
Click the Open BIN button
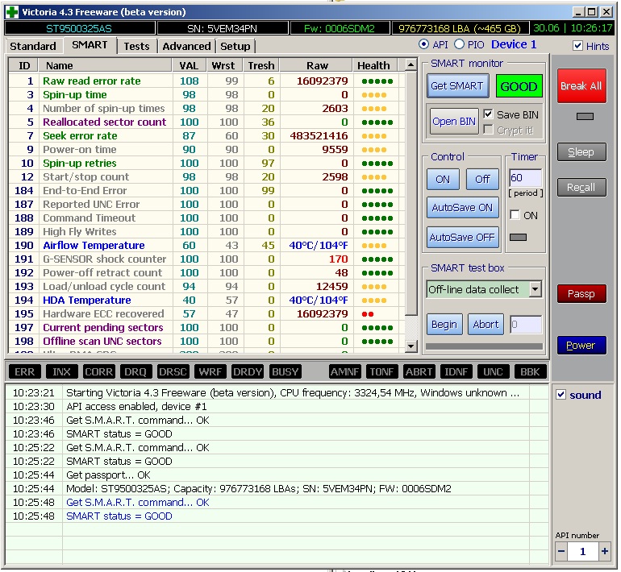tap(454, 122)
